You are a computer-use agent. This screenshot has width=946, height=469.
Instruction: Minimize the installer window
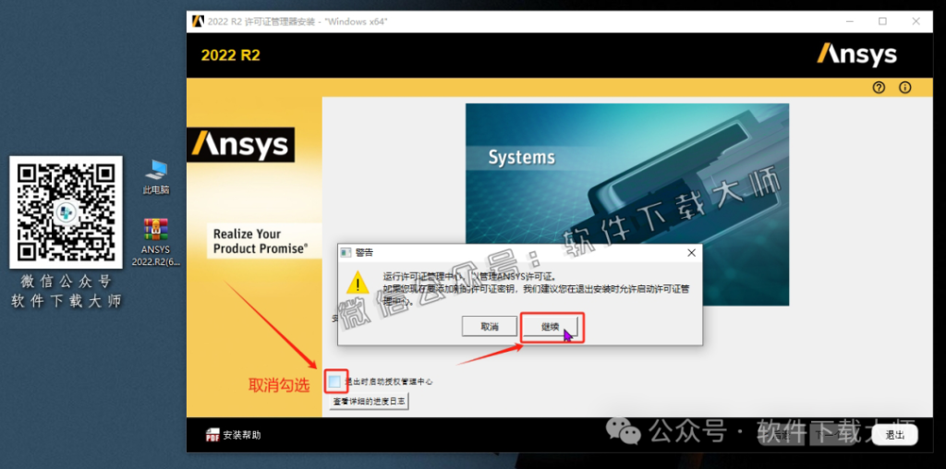click(850, 21)
